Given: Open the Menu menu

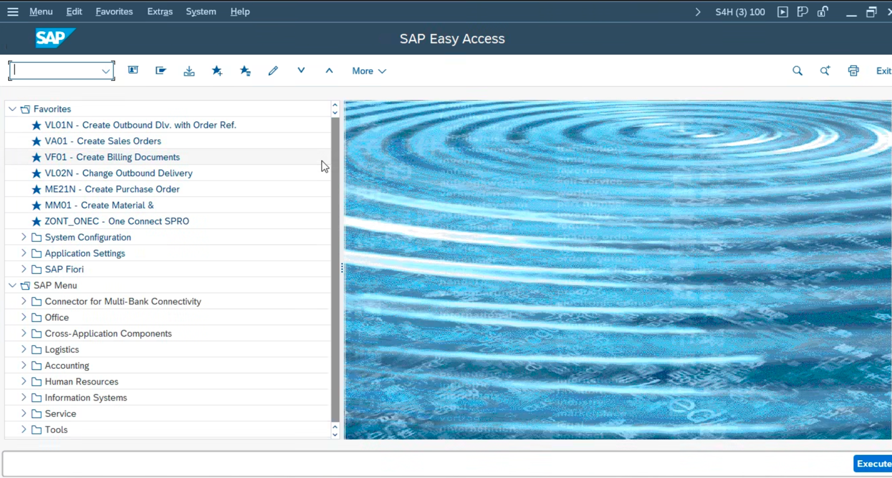Looking at the screenshot, I should coord(41,12).
